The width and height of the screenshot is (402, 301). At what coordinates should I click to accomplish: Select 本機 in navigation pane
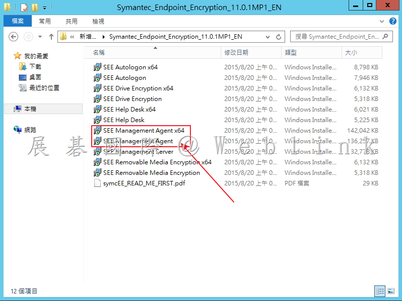[x=30, y=109]
